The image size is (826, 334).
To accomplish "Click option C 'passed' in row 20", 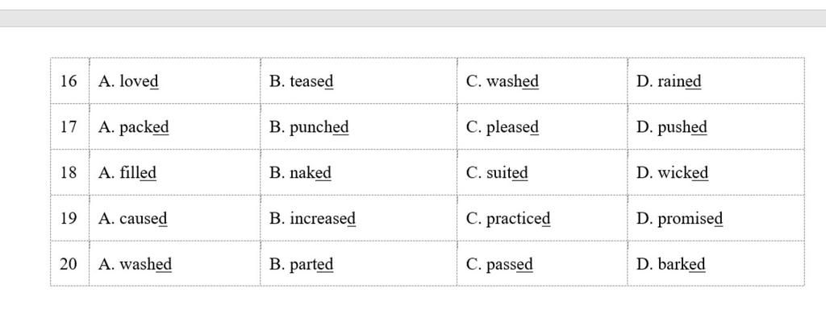I will (x=510, y=265).
